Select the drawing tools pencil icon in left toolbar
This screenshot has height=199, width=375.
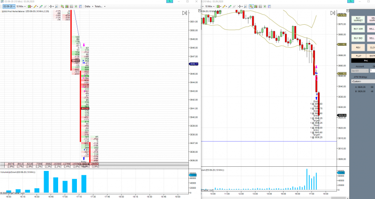pos(36,7)
